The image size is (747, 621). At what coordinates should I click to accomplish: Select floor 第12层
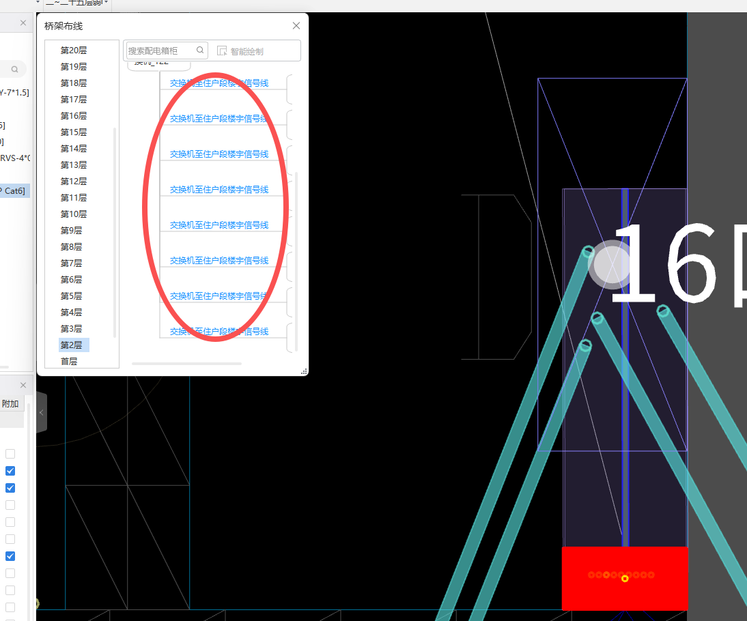[x=74, y=182]
